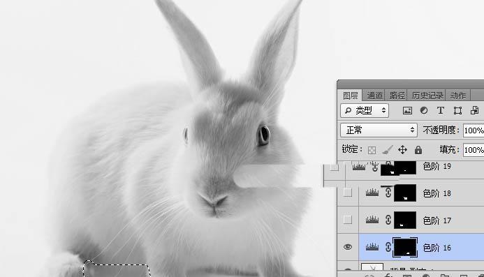
Task: Hide the 色阶 16 layer eye
Action: 348,247
